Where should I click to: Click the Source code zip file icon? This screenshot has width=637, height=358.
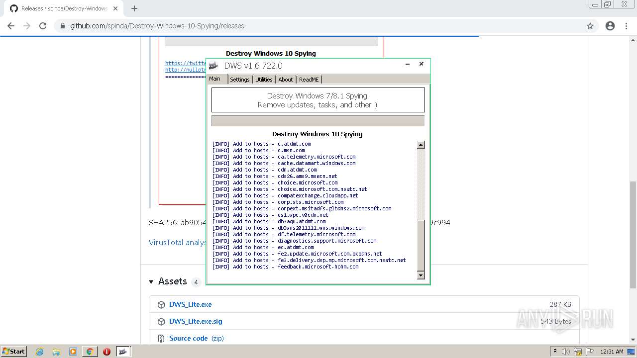(161, 339)
